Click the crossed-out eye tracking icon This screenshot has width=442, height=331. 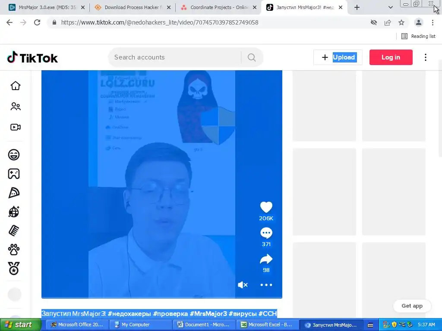[374, 22]
